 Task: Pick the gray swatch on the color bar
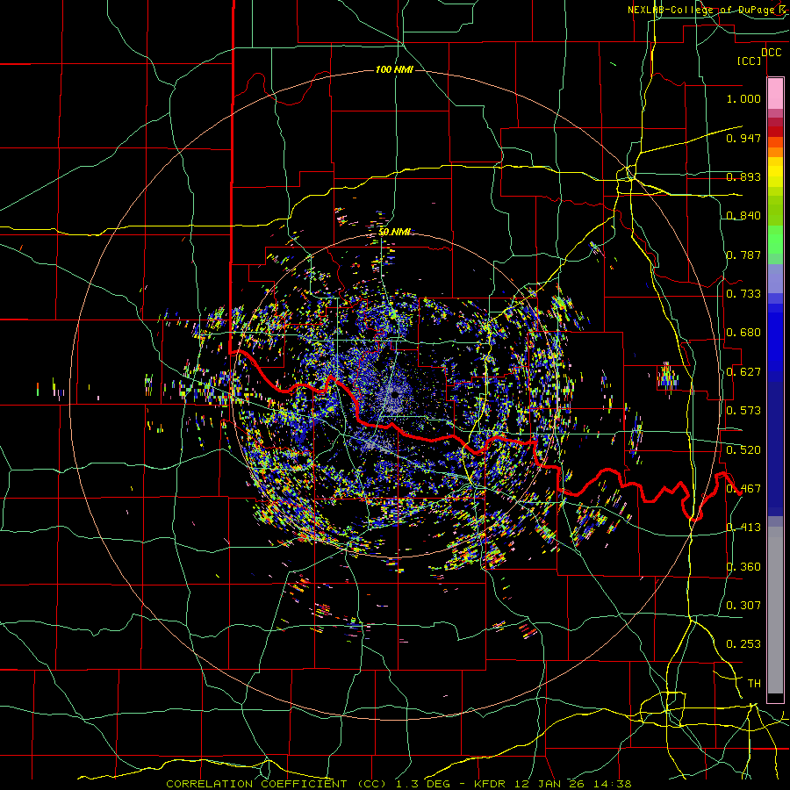tap(775, 610)
